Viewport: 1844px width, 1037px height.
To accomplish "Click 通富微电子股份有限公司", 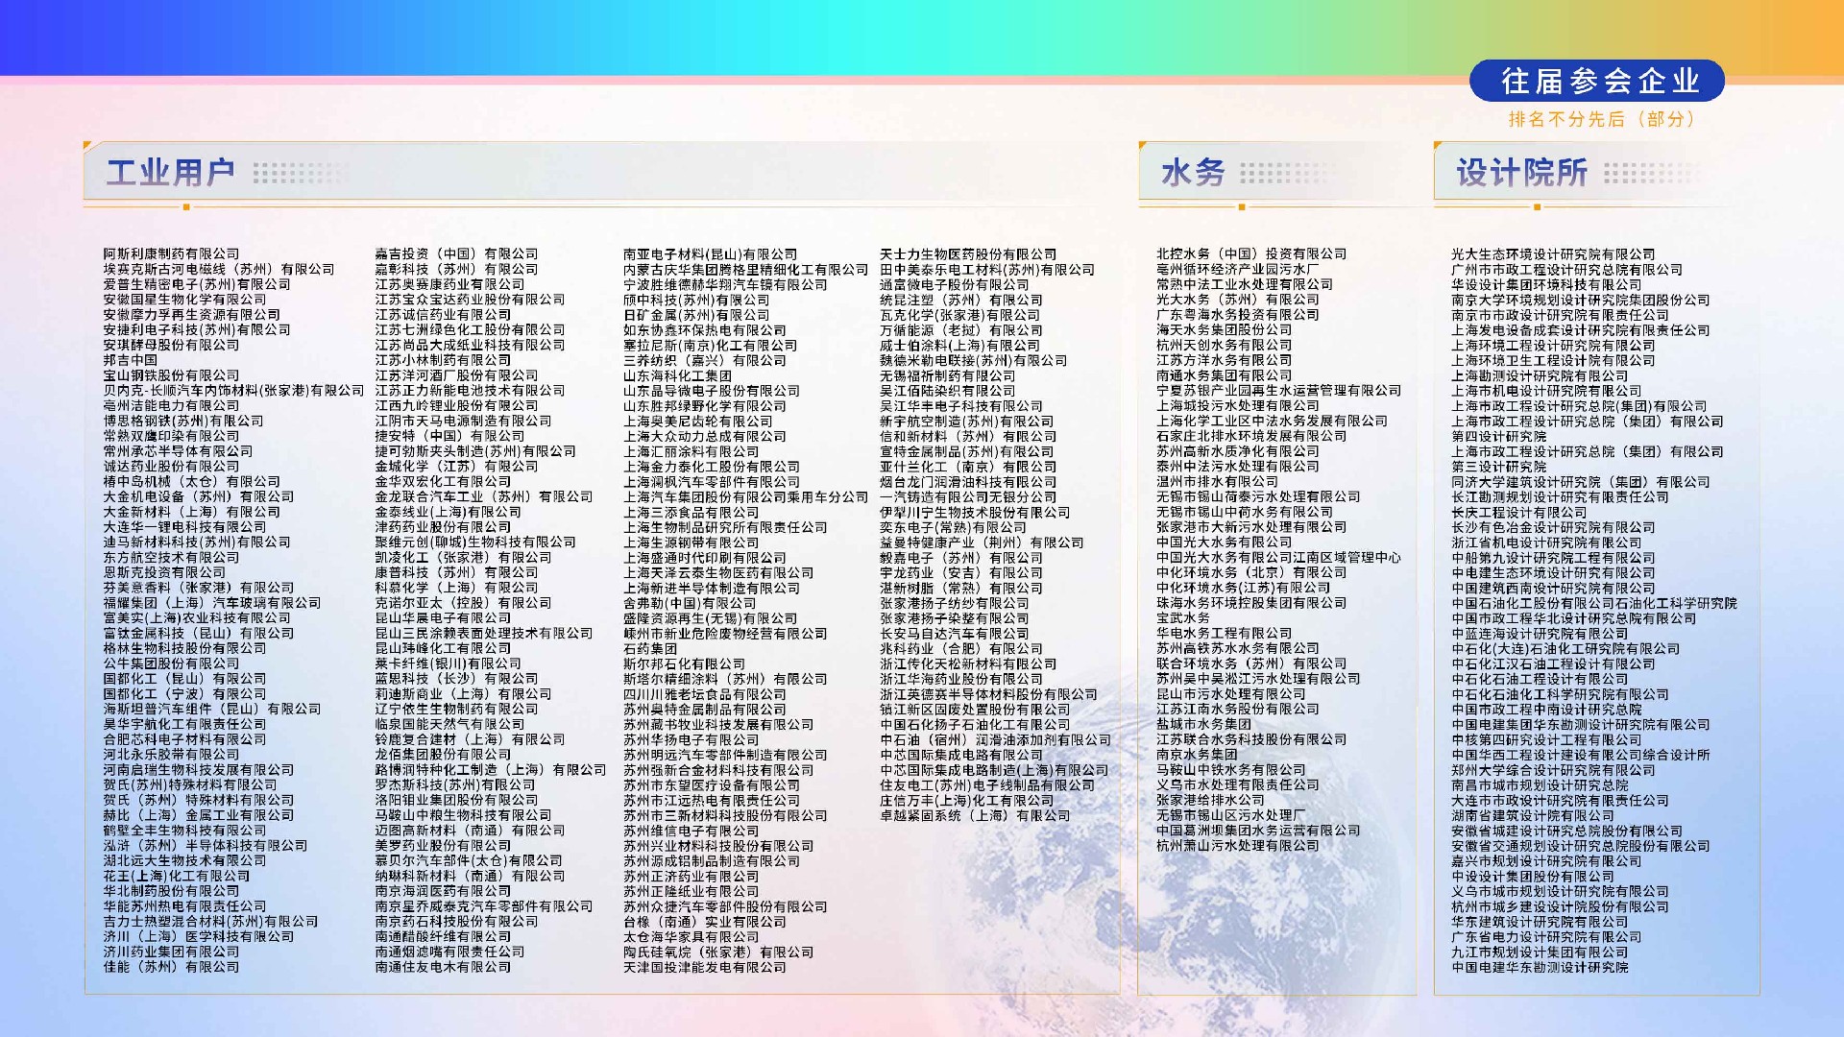I will (956, 284).
